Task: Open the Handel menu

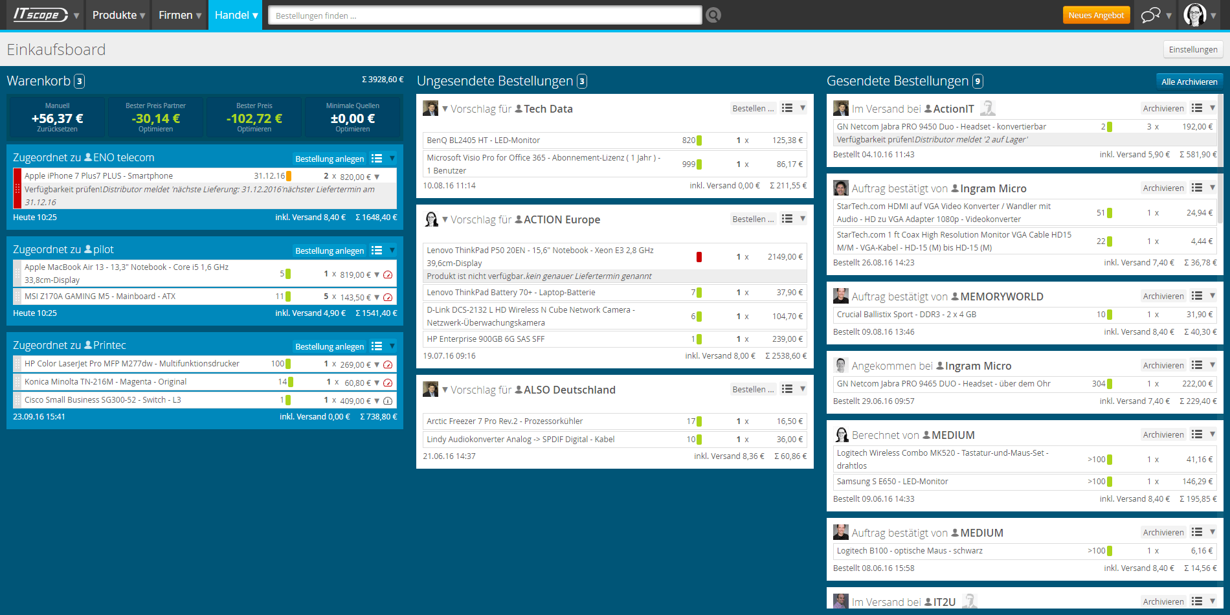Action: (x=236, y=15)
